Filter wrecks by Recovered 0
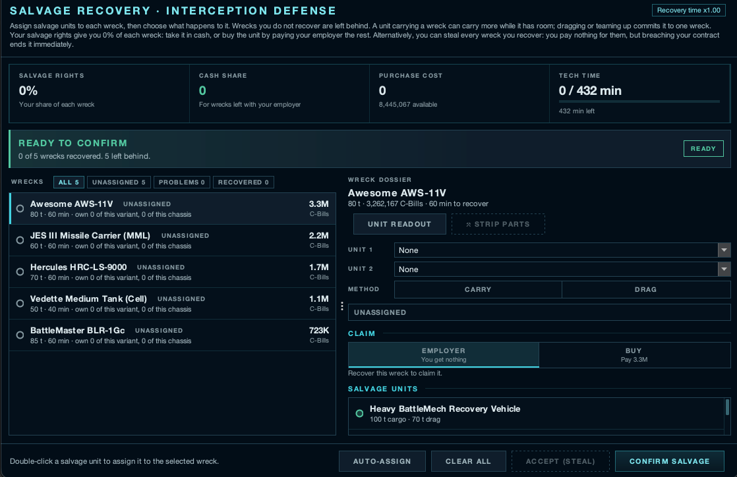 pos(243,182)
